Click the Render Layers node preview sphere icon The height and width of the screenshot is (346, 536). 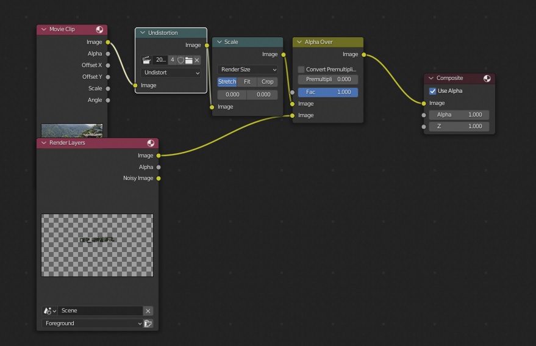click(151, 143)
